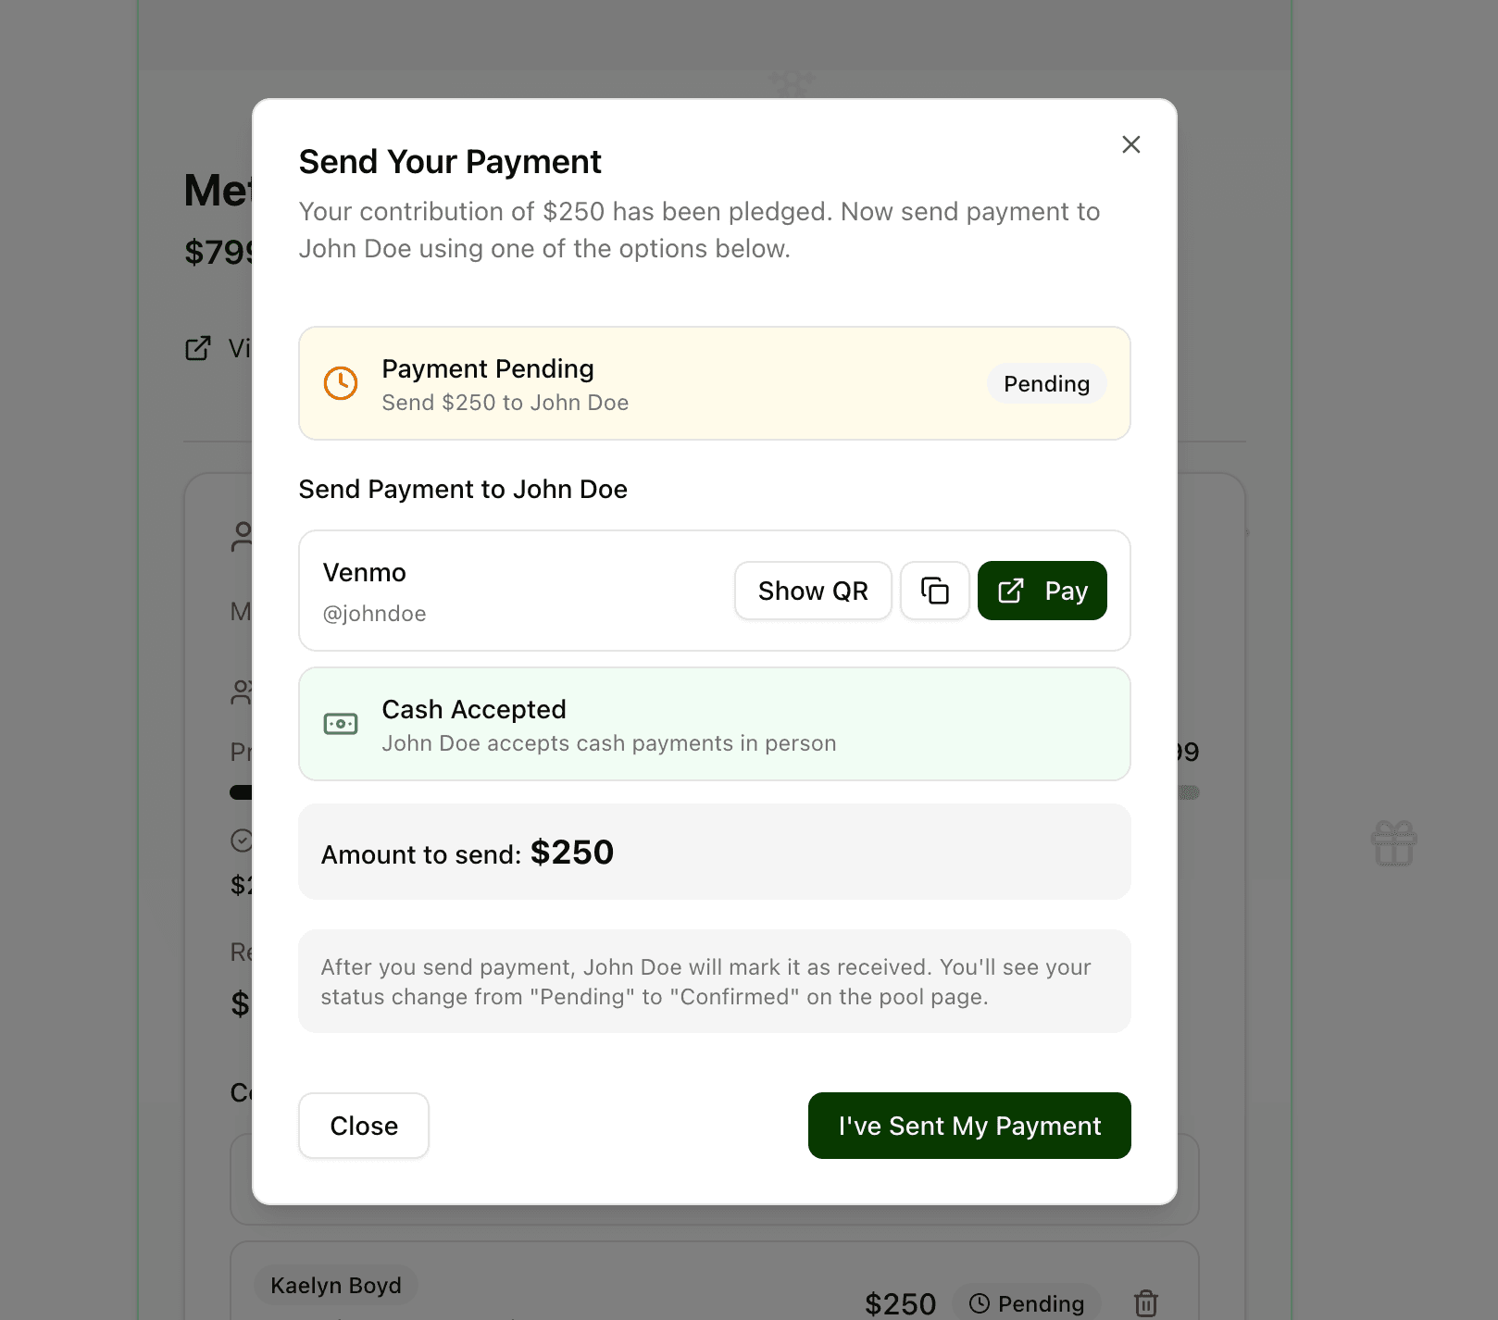Open the Venmo QR code with Show QR
The image size is (1498, 1320).
pyautogui.click(x=812, y=590)
